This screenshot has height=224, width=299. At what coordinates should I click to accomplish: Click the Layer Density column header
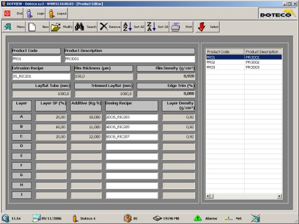(178, 105)
